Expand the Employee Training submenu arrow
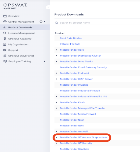 click(44, 61)
